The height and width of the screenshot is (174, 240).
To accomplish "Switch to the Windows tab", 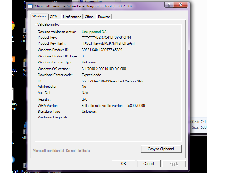I will (39, 16).
